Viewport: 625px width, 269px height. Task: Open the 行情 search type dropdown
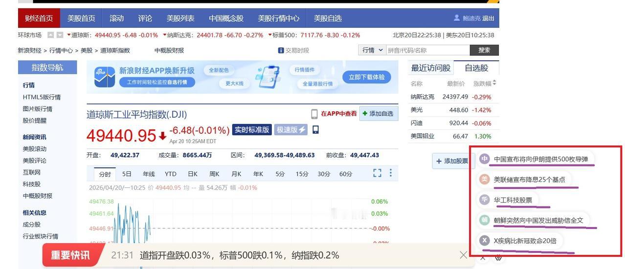(373, 50)
